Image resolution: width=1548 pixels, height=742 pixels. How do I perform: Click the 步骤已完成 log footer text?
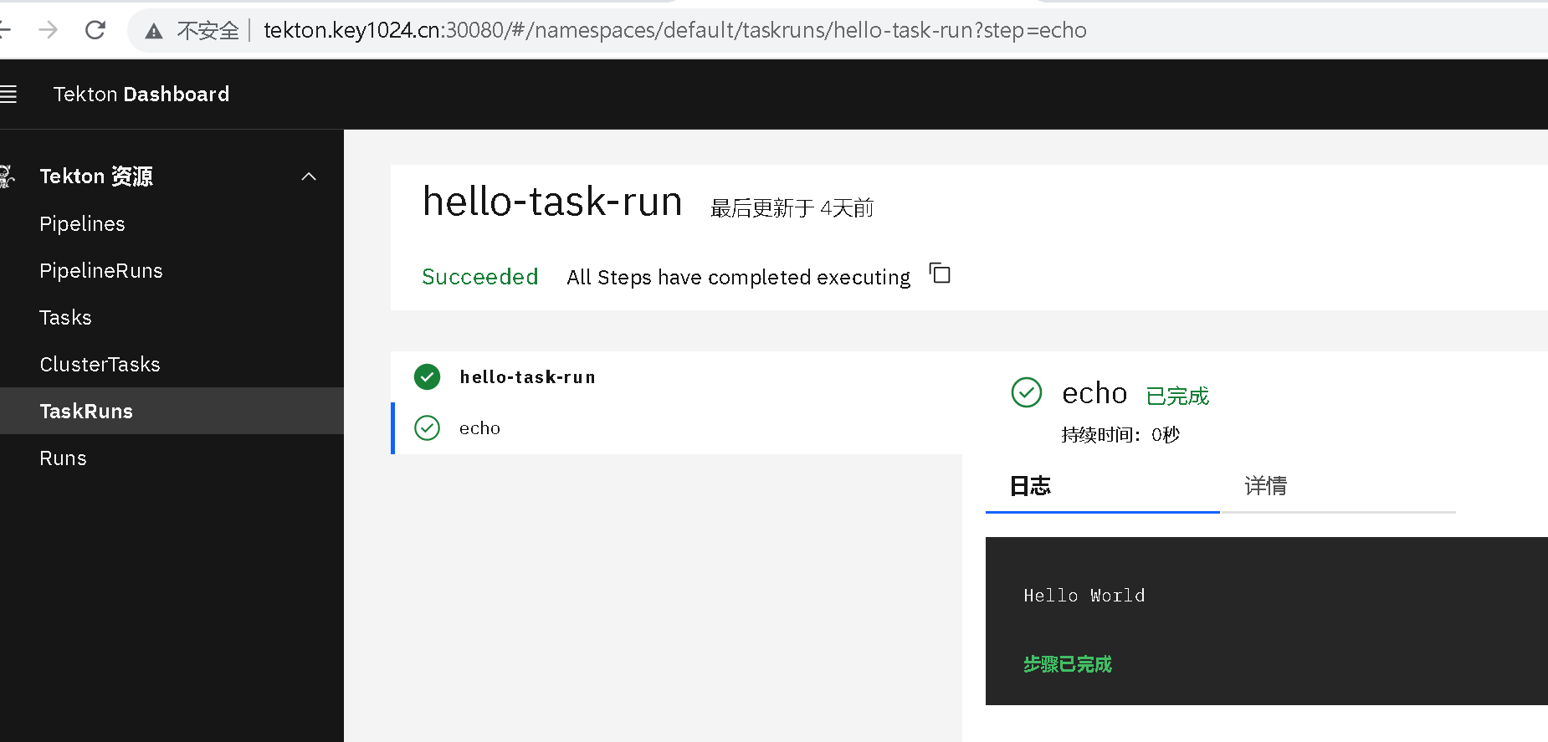pyautogui.click(x=1067, y=664)
